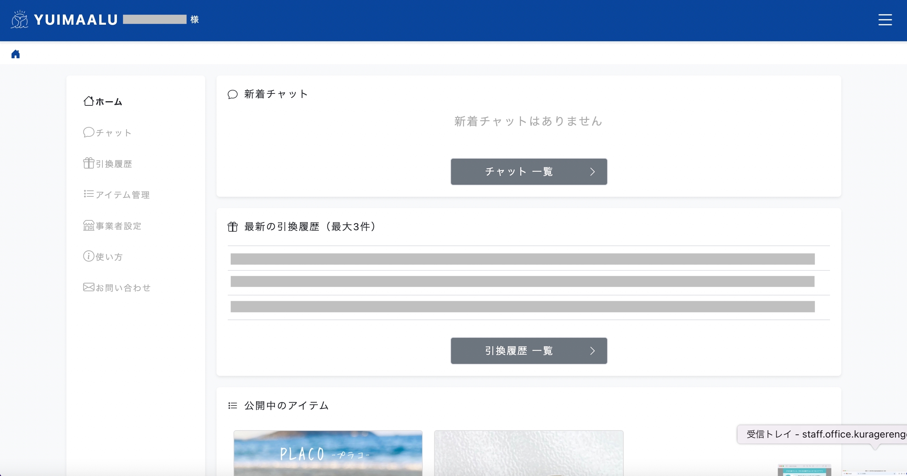The width and height of the screenshot is (907, 476).
Task: Click the gift icon for 引換履歴
Action: click(x=88, y=163)
